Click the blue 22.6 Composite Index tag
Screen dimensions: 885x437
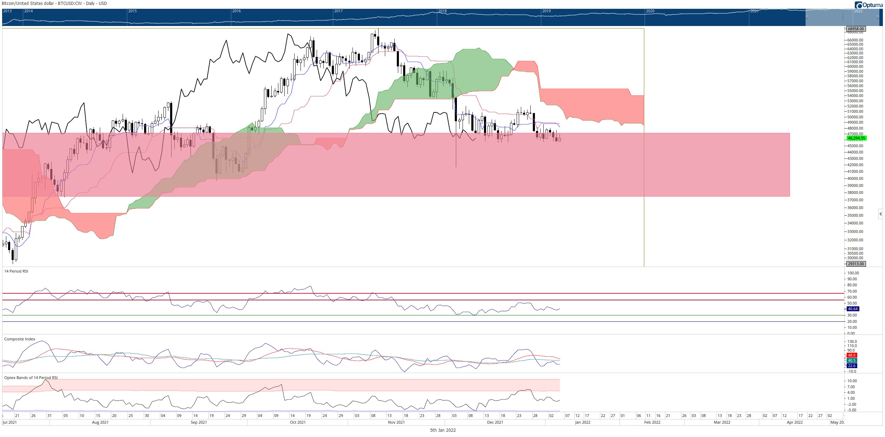pyautogui.click(x=852, y=366)
